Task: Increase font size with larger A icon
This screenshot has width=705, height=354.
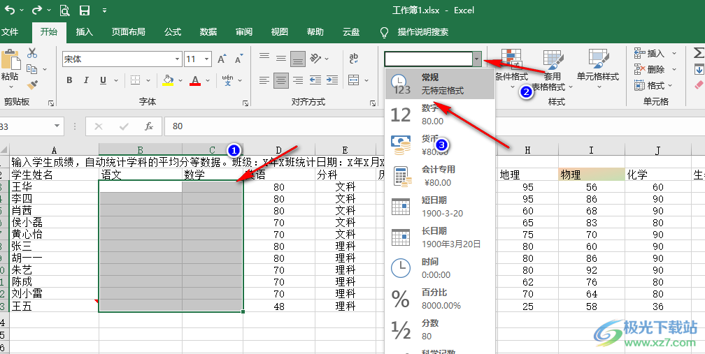Action: (x=221, y=59)
